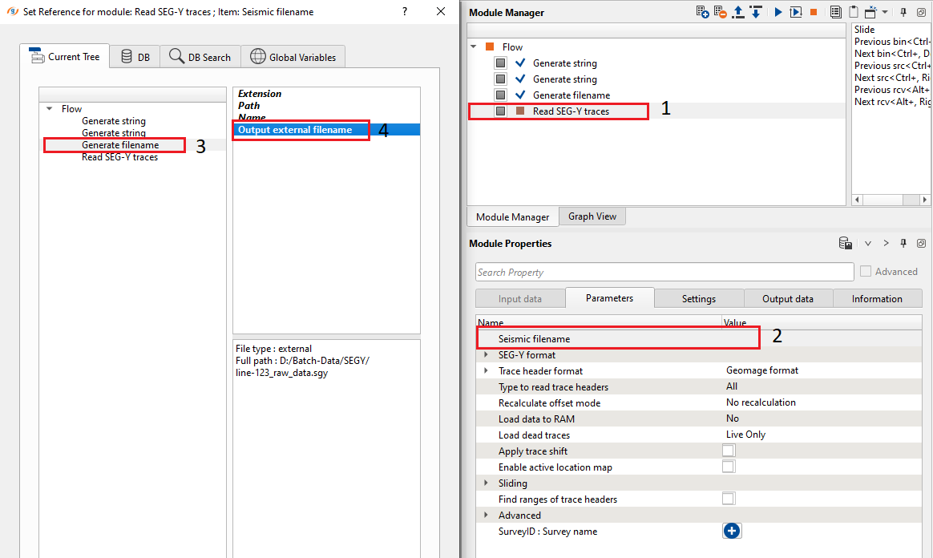
Task: Click the clipboard paste icon in Module Manager
Action: pyautogui.click(x=853, y=12)
